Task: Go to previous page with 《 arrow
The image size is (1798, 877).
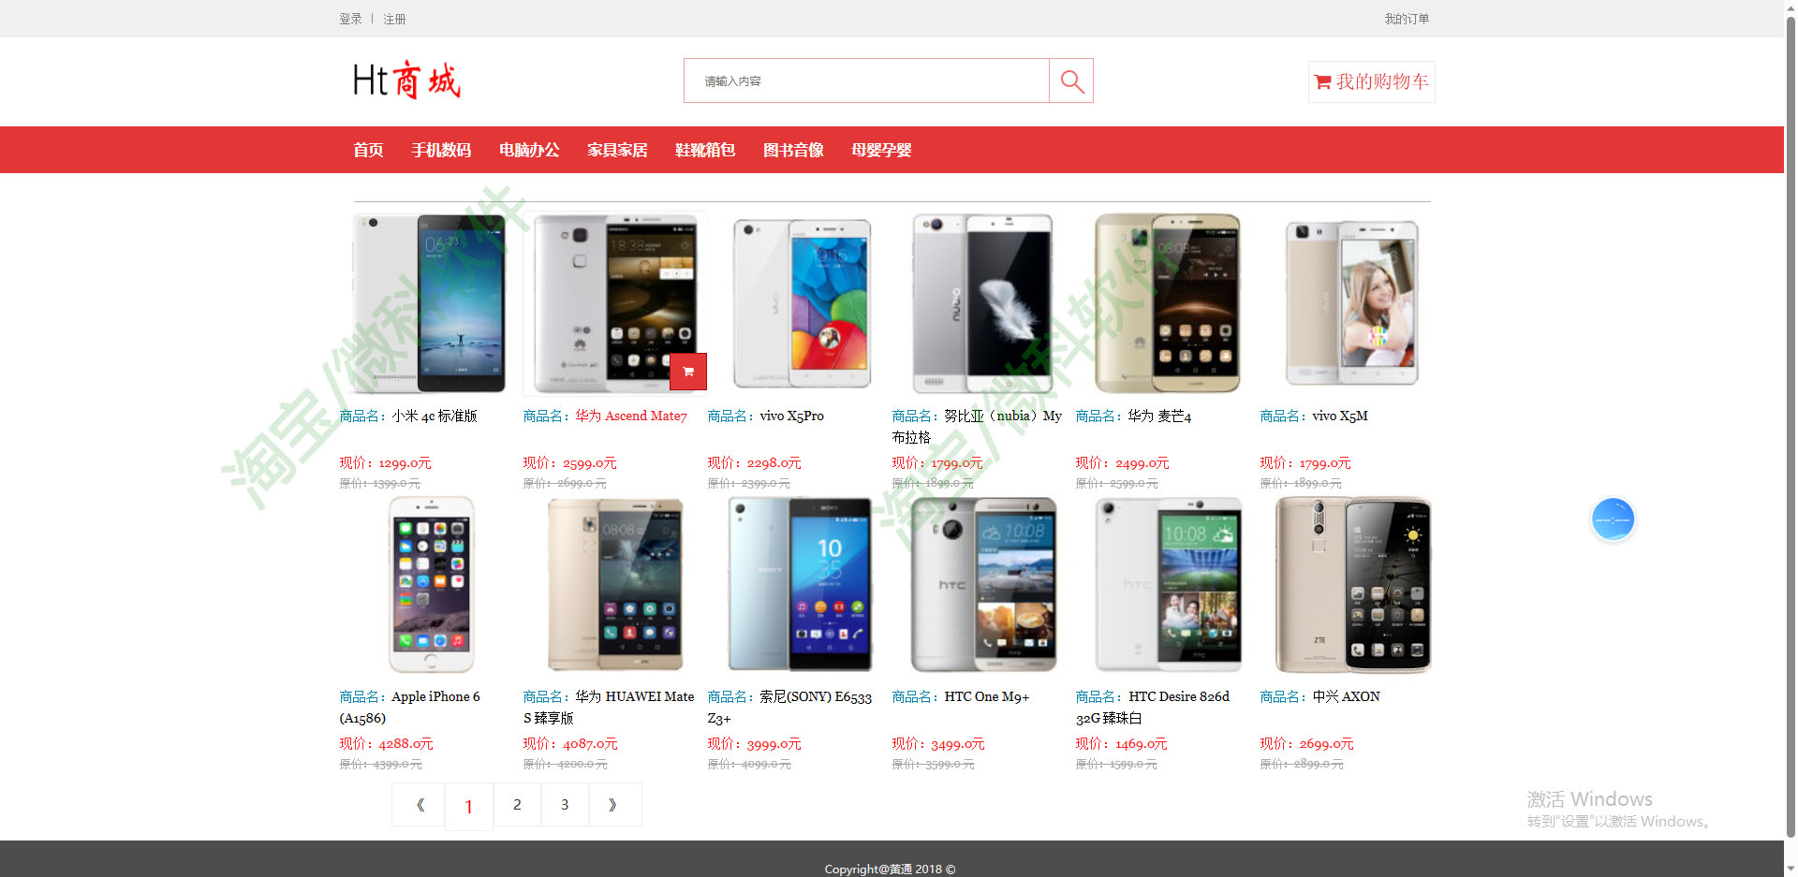Action: click(x=420, y=805)
